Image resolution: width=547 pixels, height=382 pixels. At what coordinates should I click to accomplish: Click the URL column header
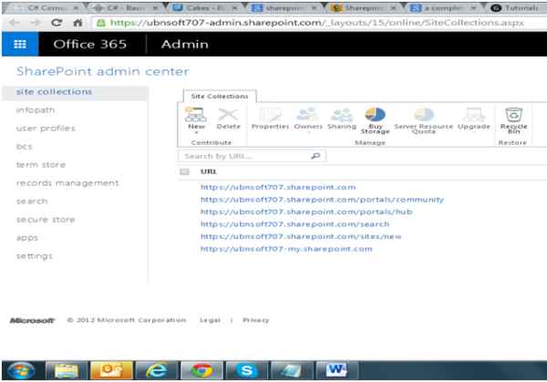(208, 171)
